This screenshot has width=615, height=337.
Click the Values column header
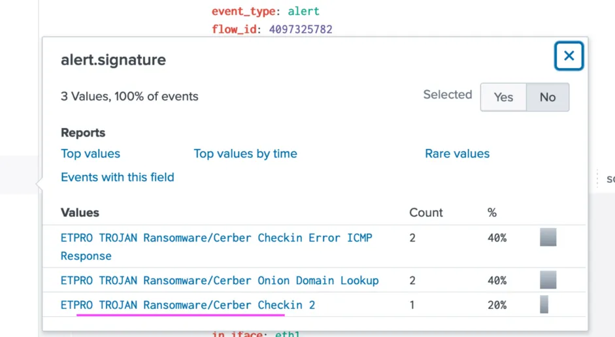point(80,213)
